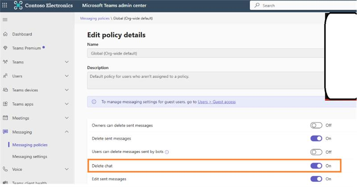This screenshot has width=357, height=187.
Task: Click info icon in guest users banner
Action: tap(94, 102)
